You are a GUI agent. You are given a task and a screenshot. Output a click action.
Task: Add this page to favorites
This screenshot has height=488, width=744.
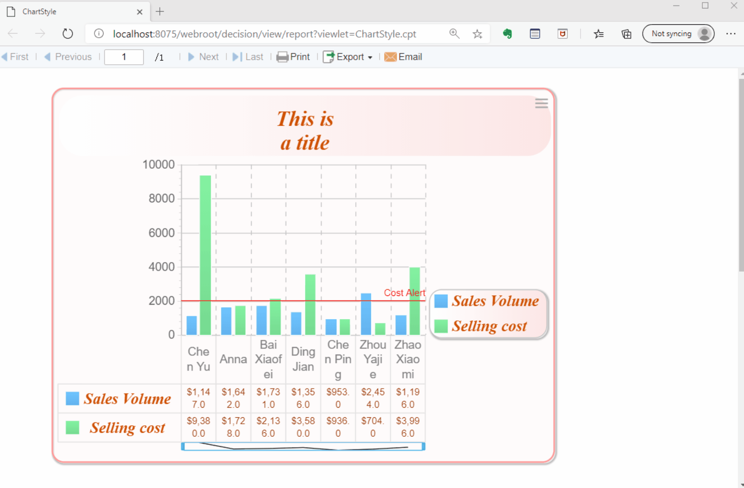[x=477, y=34]
